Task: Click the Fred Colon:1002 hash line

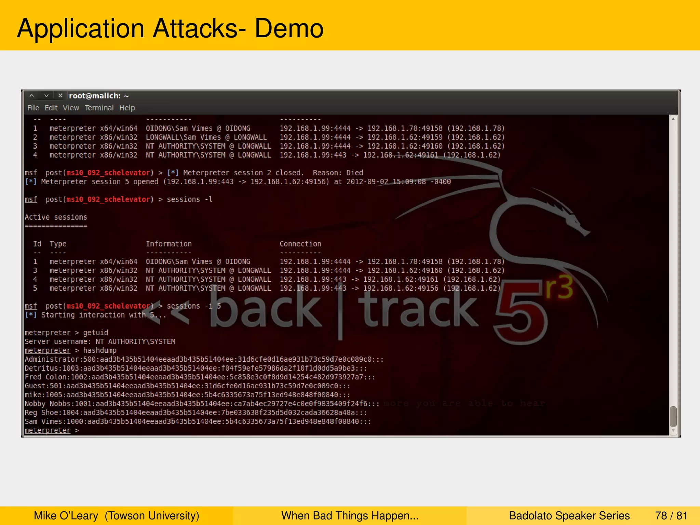Action: click(x=200, y=377)
